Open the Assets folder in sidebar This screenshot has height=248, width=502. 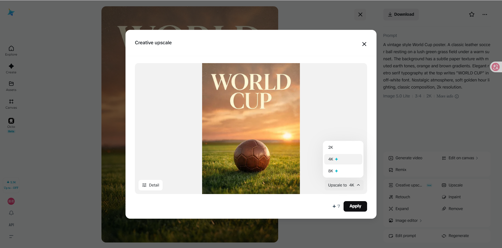coord(11,86)
